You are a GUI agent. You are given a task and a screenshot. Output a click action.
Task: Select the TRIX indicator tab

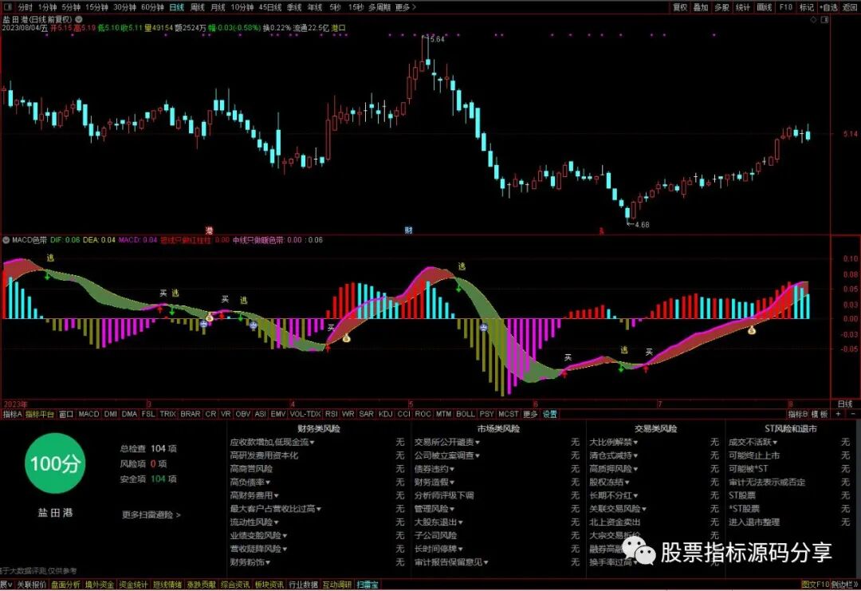click(x=167, y=414)
